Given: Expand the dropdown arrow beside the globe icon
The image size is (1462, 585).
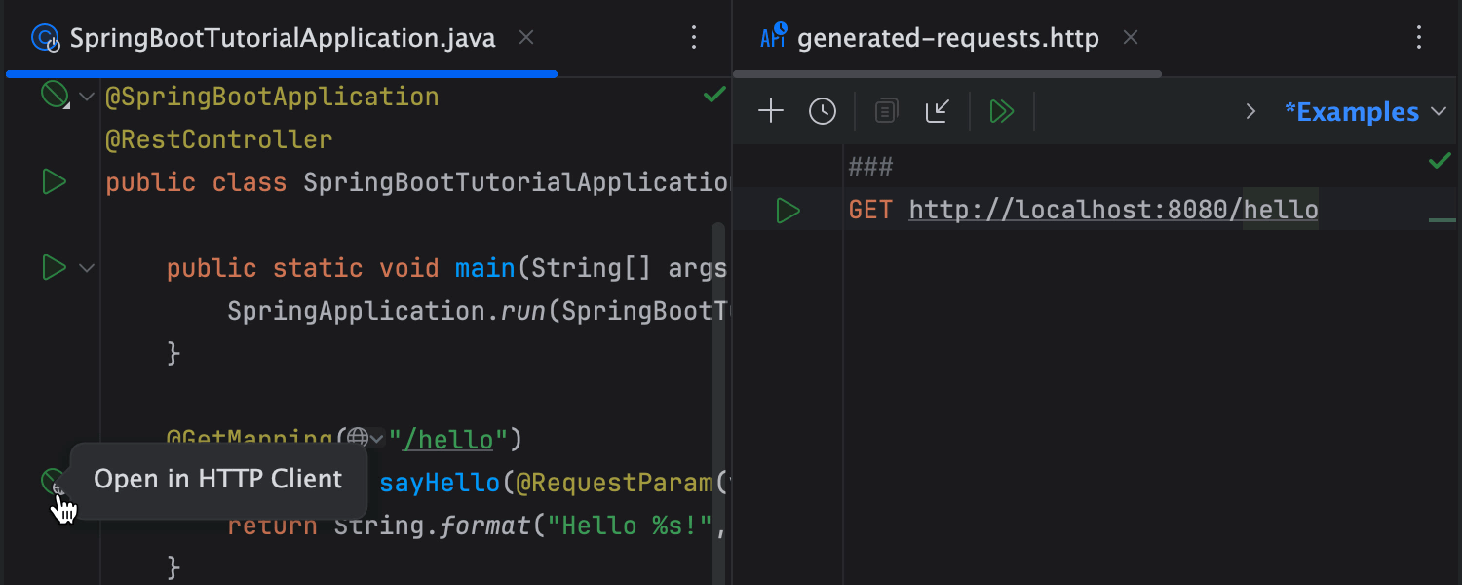Looking at the screenshot, I should tap(378, 439).
